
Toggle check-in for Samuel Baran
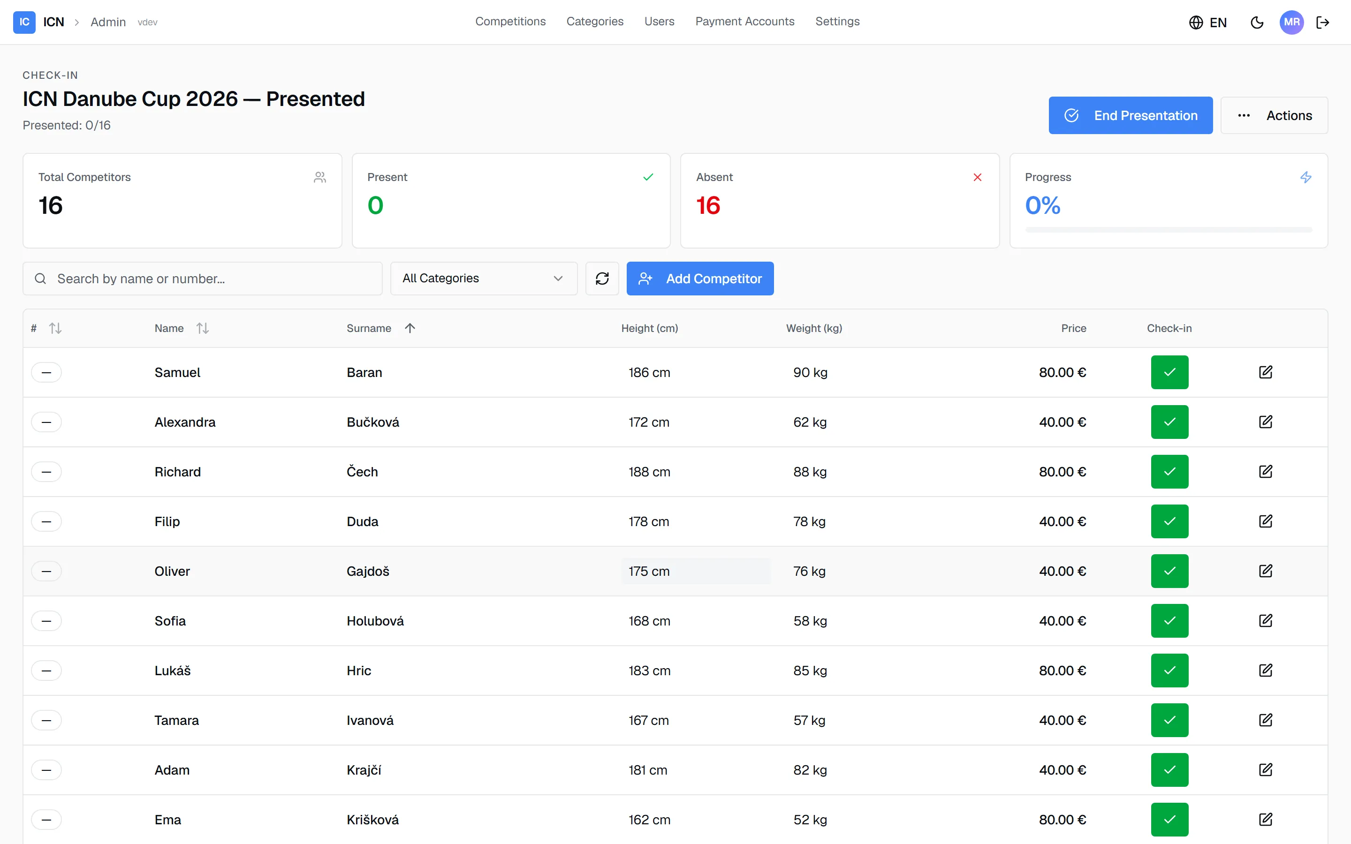[x=1169, y=372]
